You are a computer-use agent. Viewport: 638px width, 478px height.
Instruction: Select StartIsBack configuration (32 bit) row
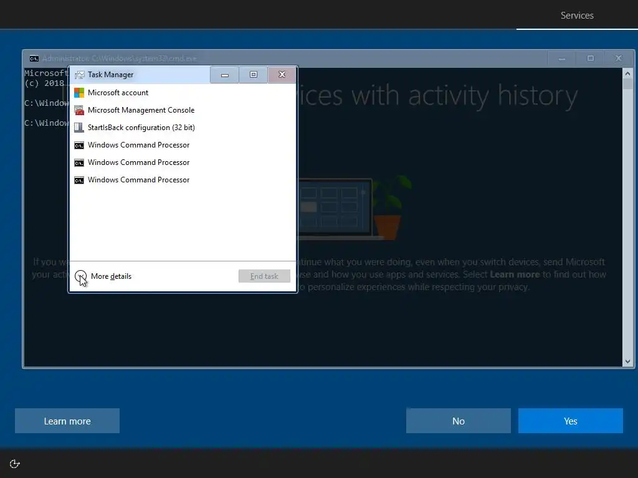click(x=183, y=128)
